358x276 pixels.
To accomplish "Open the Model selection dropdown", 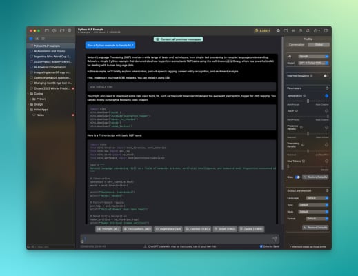I will (x=313, y=63).
